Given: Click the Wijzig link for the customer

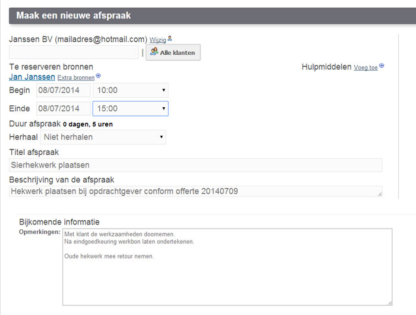Looking at the screenshot, I should pos(157,40).
